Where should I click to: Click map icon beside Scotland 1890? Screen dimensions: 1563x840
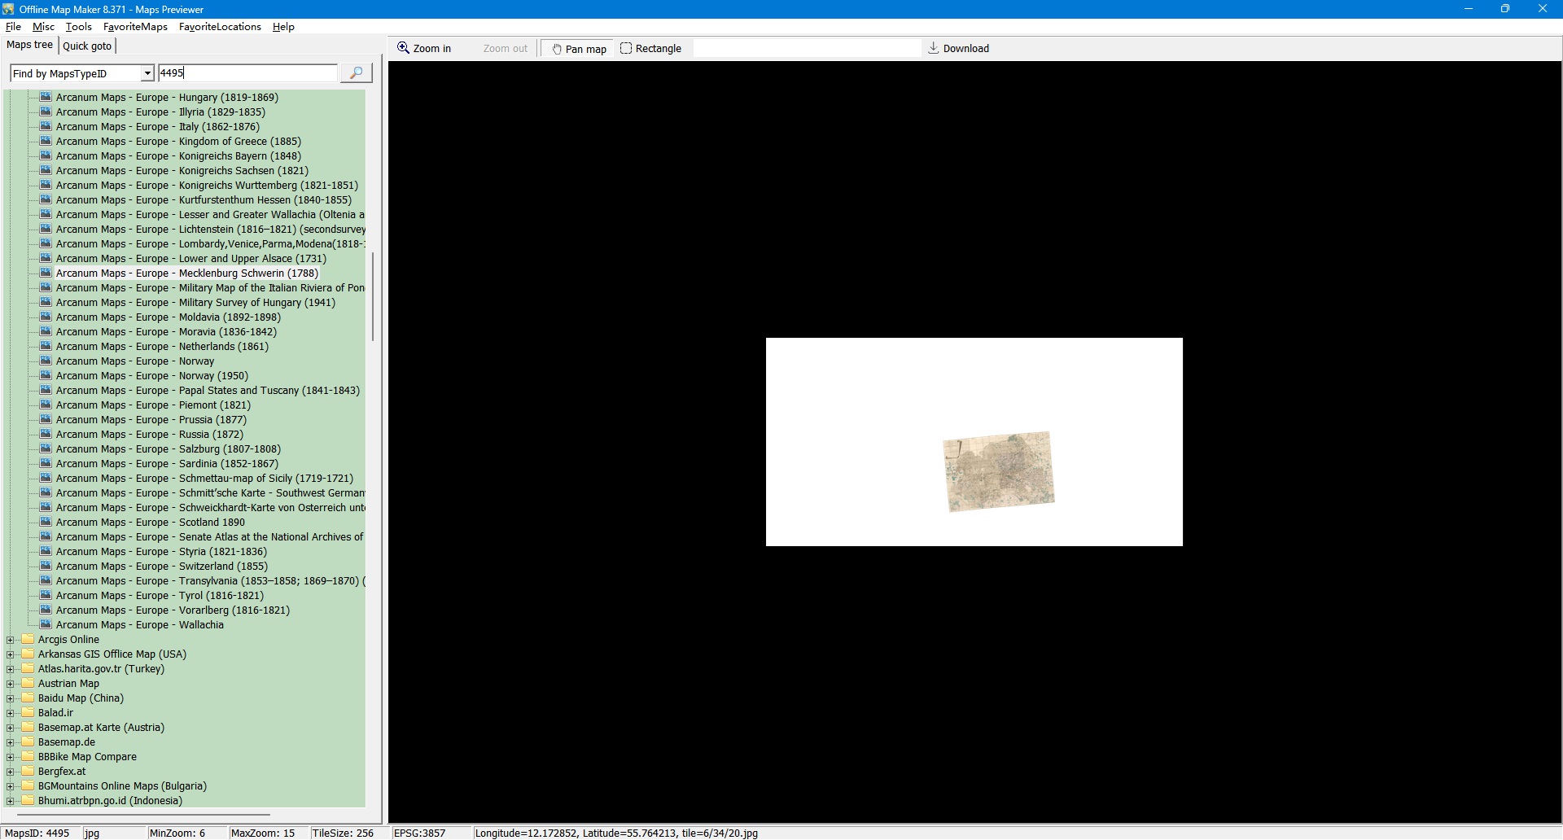point(46,522)
